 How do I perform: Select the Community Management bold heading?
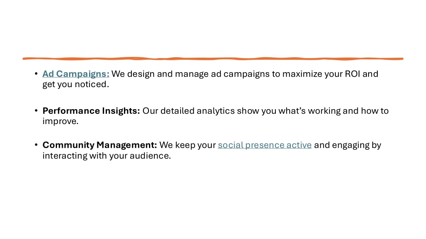click(100, 145)
